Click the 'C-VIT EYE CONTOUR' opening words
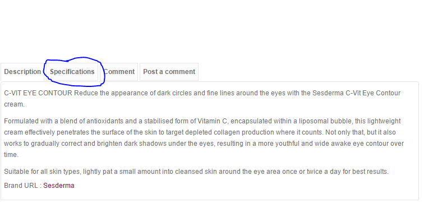424x212 pixels. pos(38,93)
